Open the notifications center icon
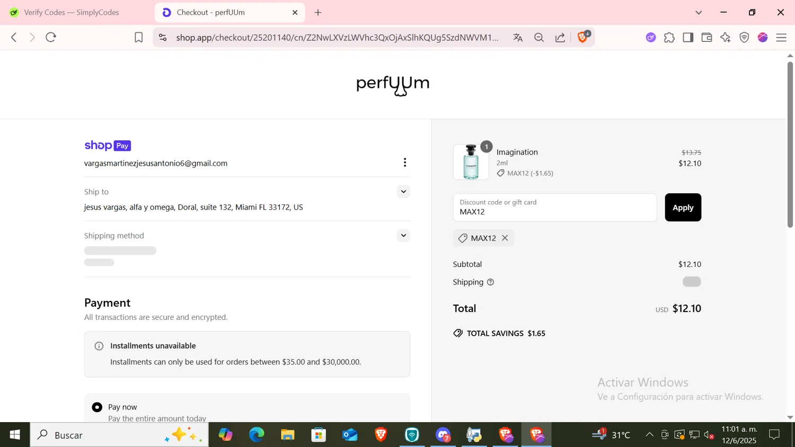This screenshot has width=795, height=447. (774, 435)
